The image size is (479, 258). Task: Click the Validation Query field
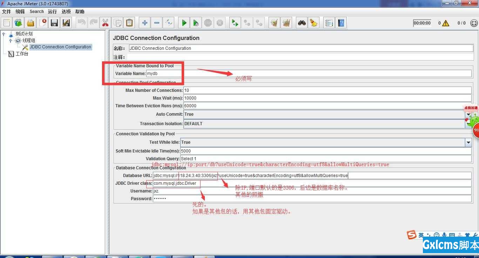(x=326, y=159)
